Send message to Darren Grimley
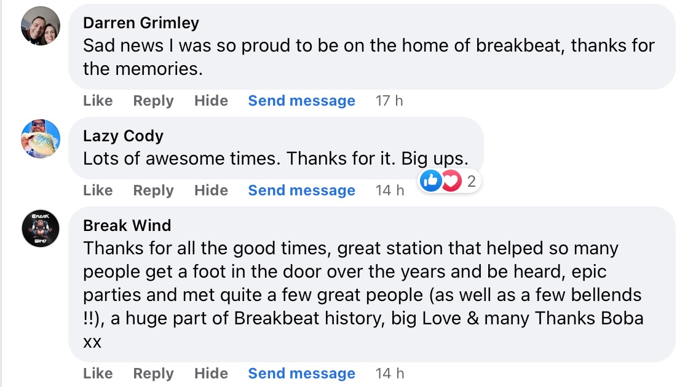This screenshot has width=685, height=387. (x=301, y=101)
